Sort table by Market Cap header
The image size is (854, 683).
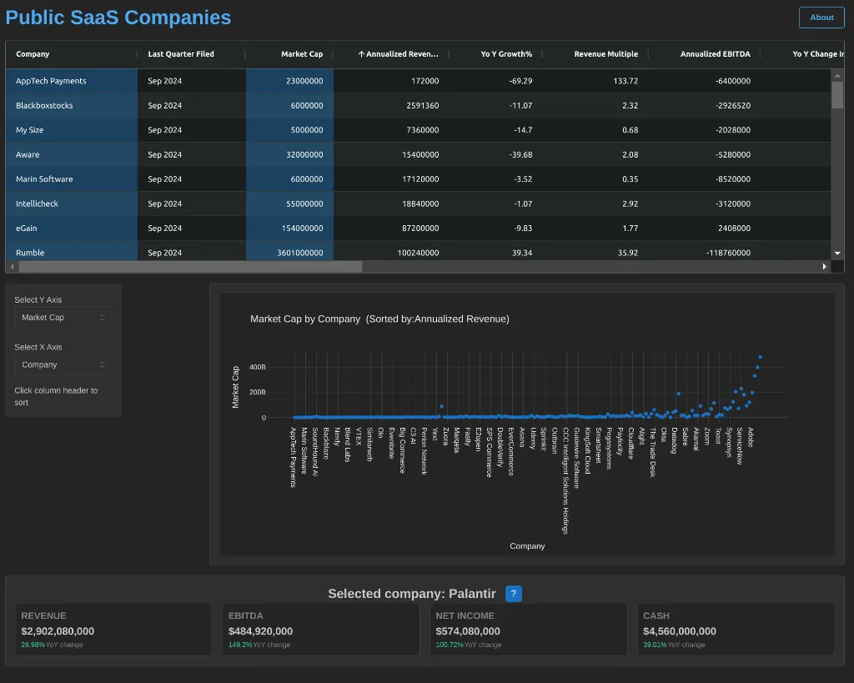pyautogui.click(x=301, y=54)
